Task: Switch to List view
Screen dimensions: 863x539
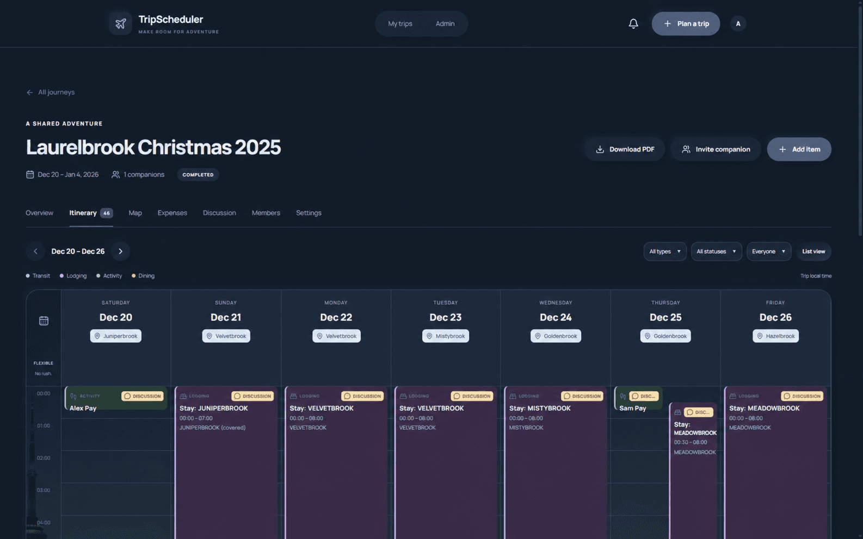Action: point(813,252)
